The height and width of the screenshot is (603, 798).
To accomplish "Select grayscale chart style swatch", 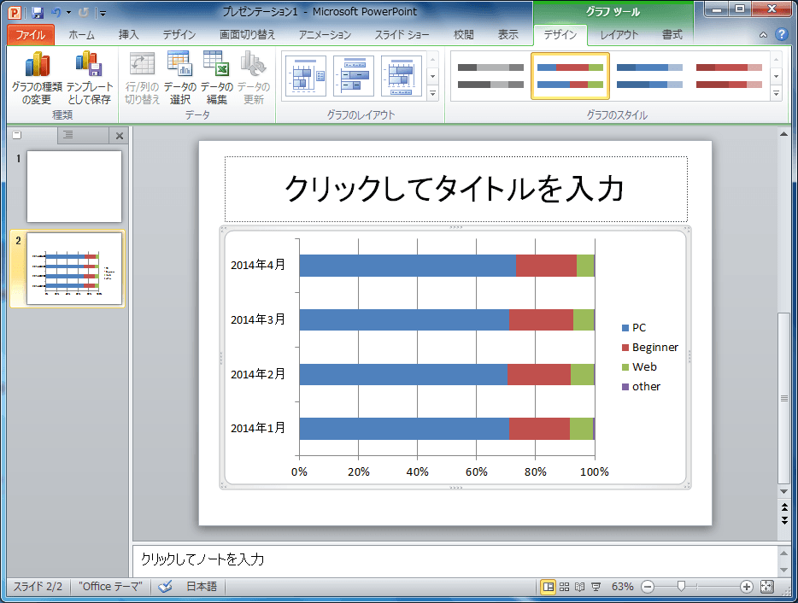I will (490, 76).
